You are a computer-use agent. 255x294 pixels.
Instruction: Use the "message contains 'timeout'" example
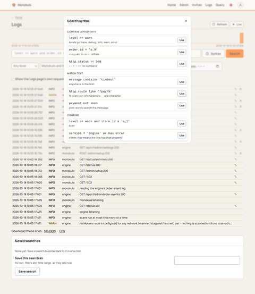[x=182, y=82]
